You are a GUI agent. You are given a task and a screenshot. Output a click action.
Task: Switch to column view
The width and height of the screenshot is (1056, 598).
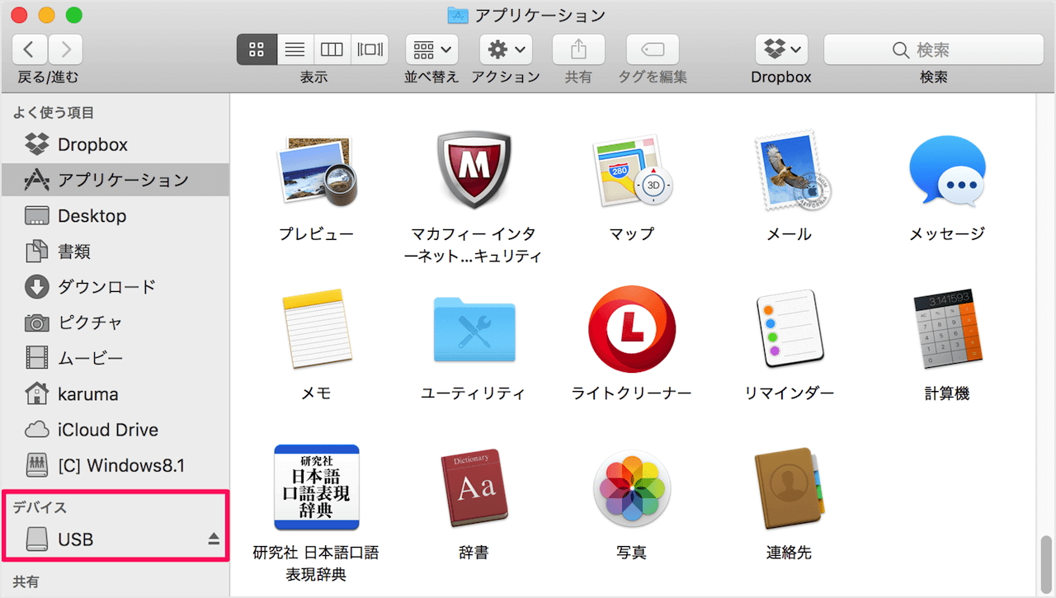(332, 49)
